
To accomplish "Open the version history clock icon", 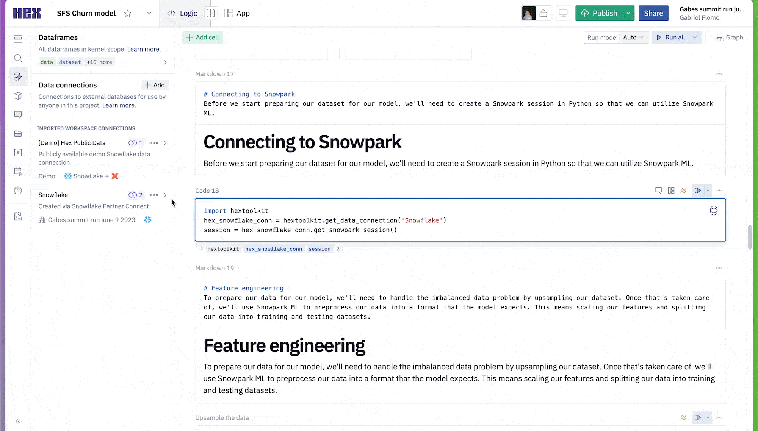I will [18, 191].
